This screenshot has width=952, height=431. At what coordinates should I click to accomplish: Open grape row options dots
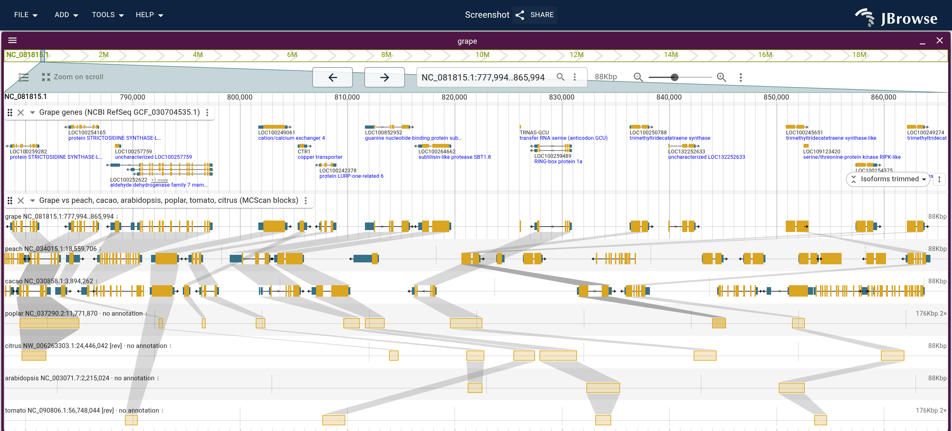(x=117, y=216)
